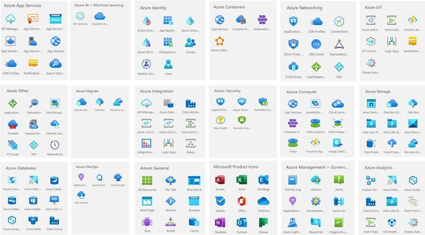
Task: Select the Advisor icon
Action: (316, 180)
